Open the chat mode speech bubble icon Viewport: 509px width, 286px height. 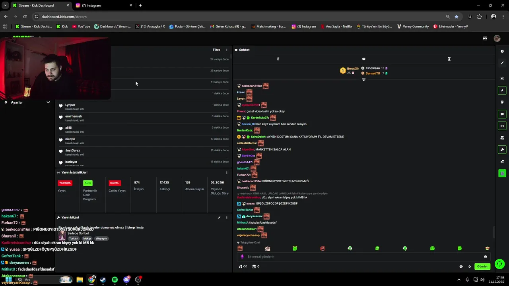click(363, 59)
